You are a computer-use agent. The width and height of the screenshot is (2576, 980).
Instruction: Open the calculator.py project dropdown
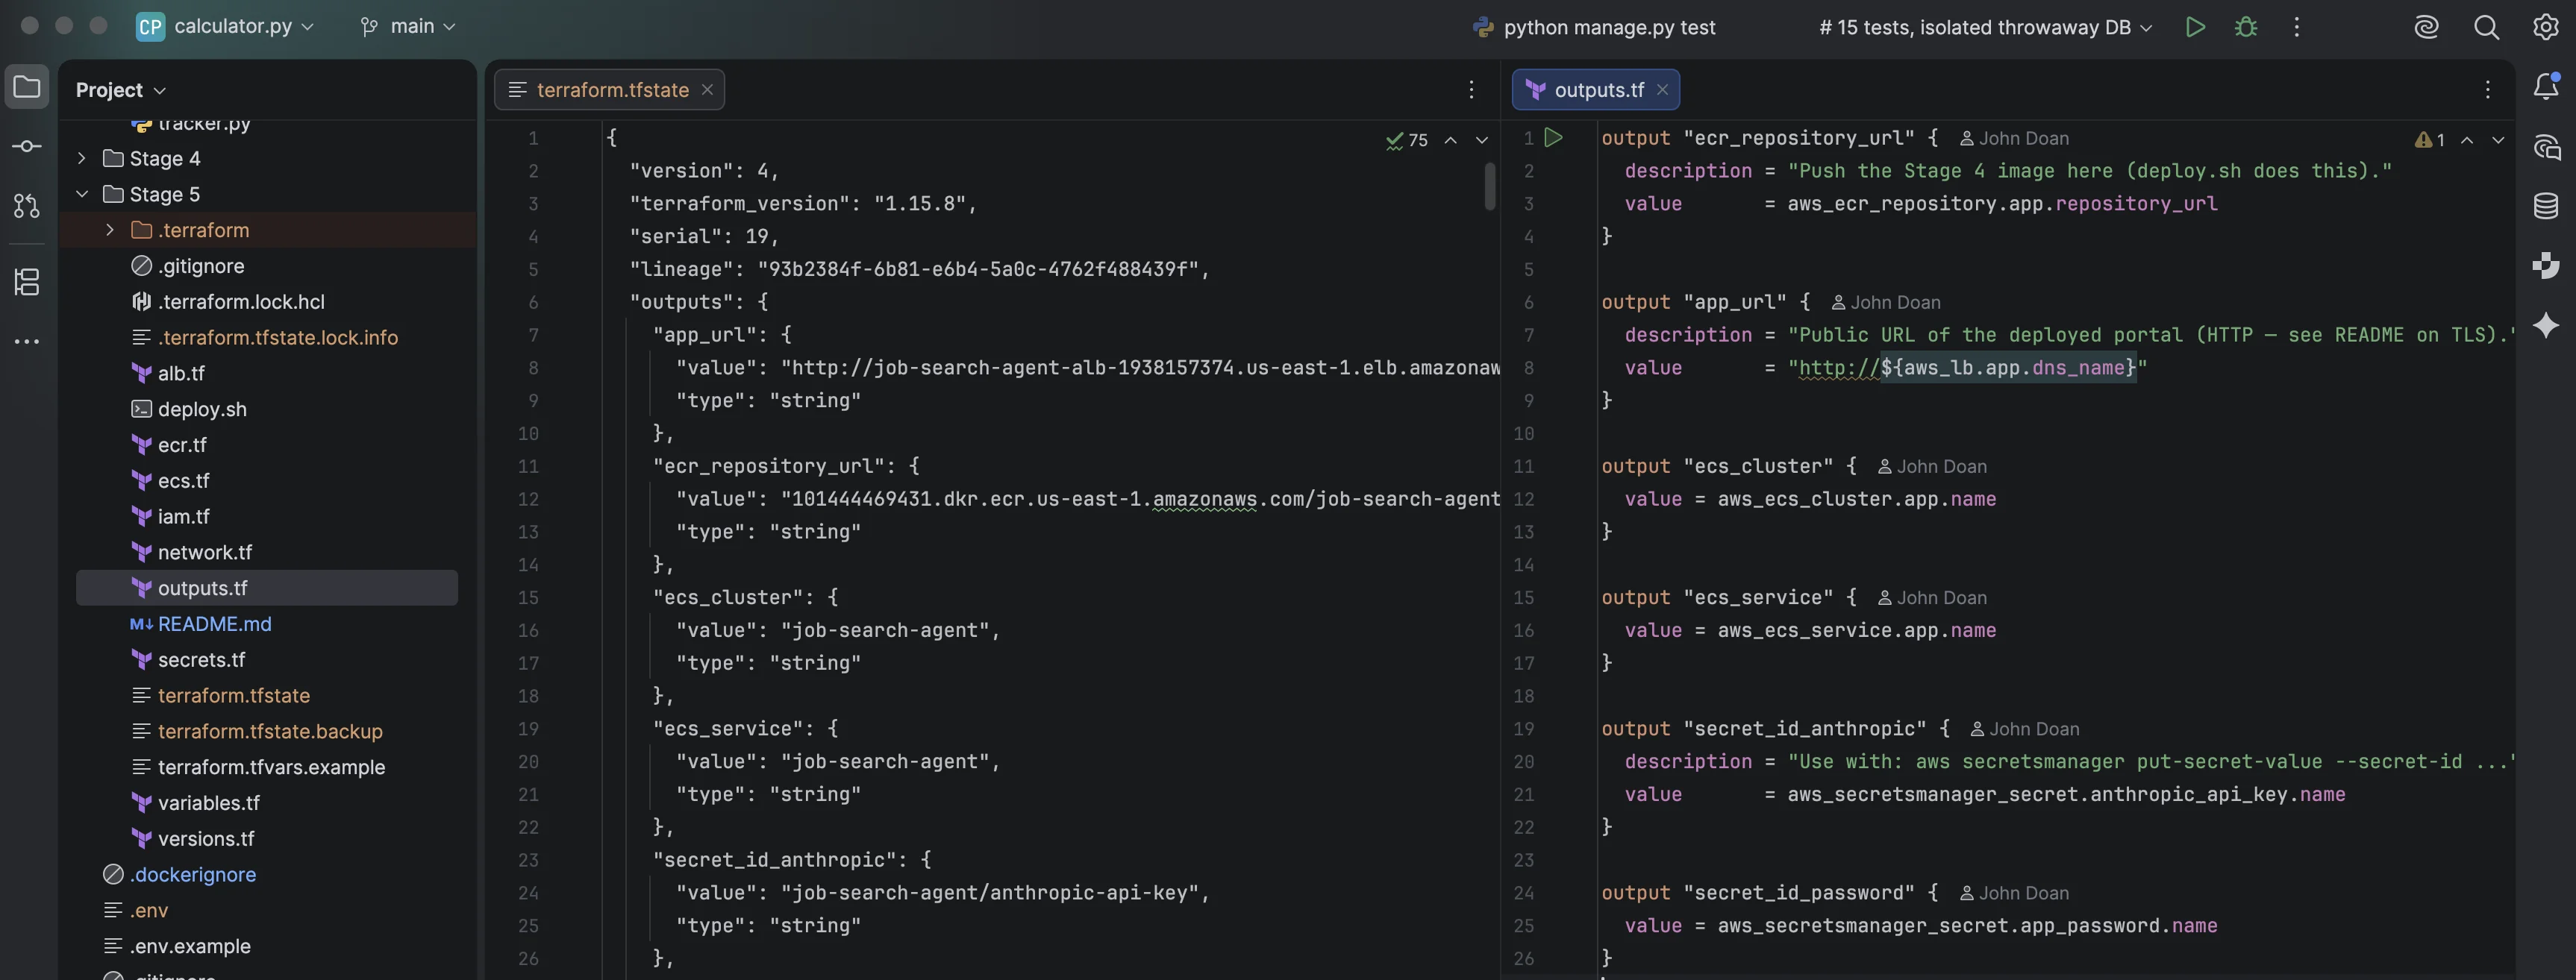225,27
